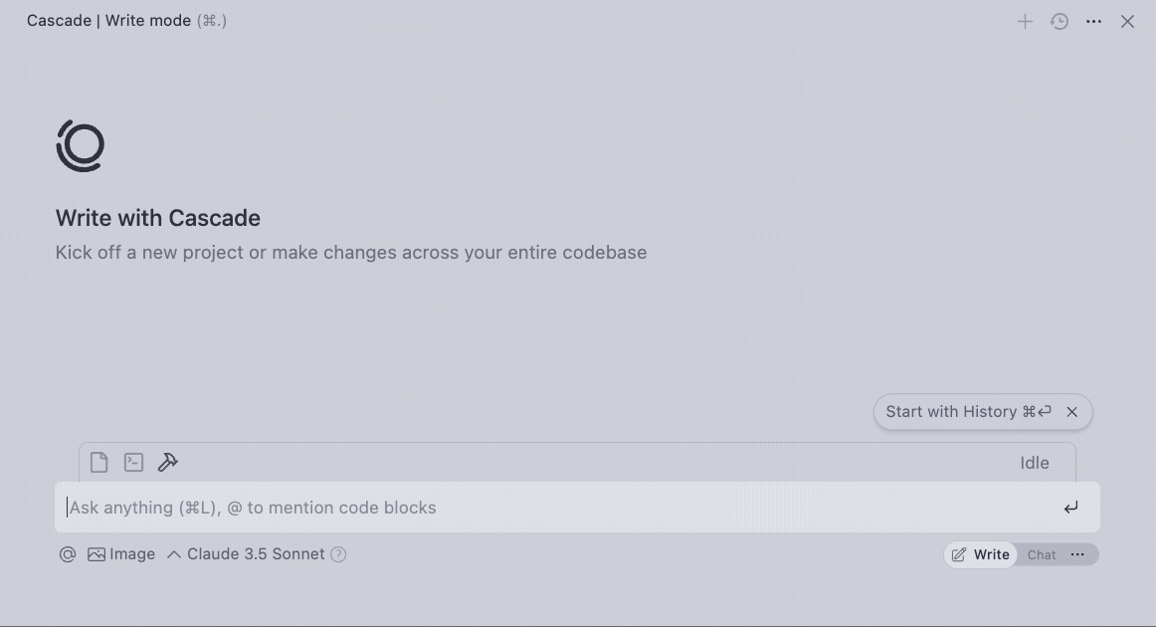
Task: Click the file document icon above input
Action: [x=98, y=462]
